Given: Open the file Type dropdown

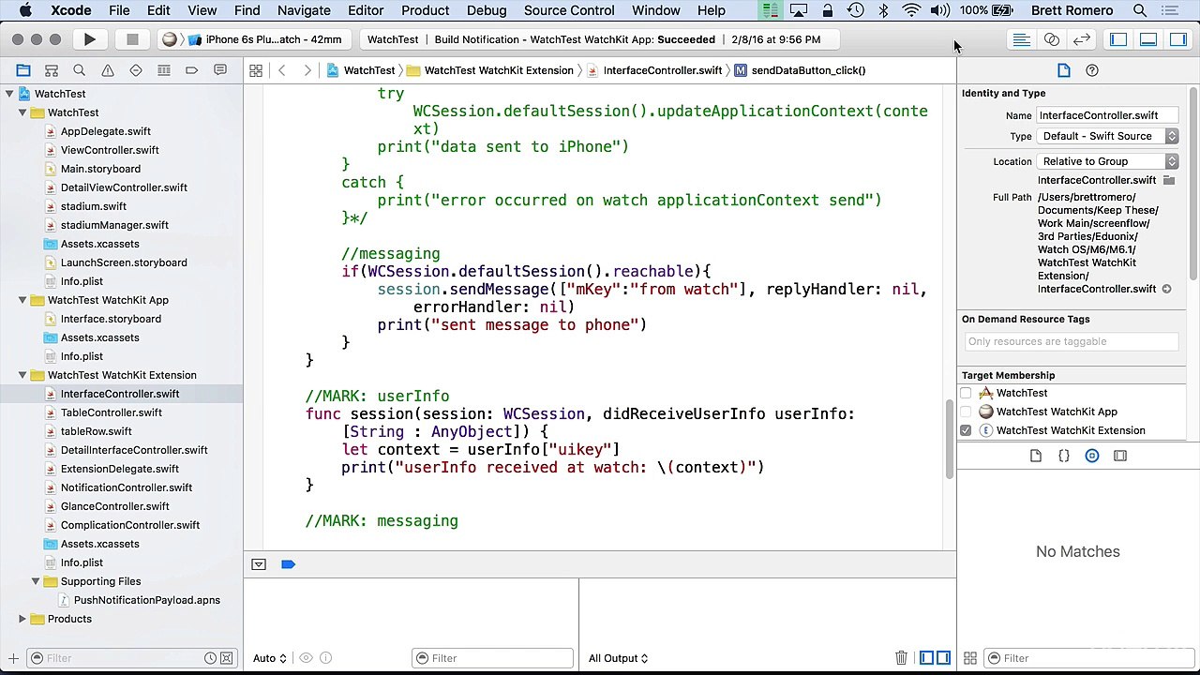Looking at the screenshot, I should [x=1107, y=136].
